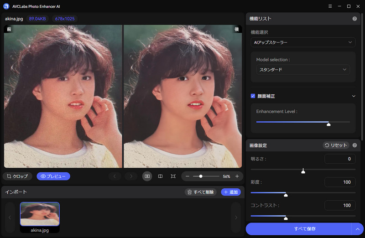Click すべて削除 to delete all images
This screenshot has width=365, height=238.
201,192
